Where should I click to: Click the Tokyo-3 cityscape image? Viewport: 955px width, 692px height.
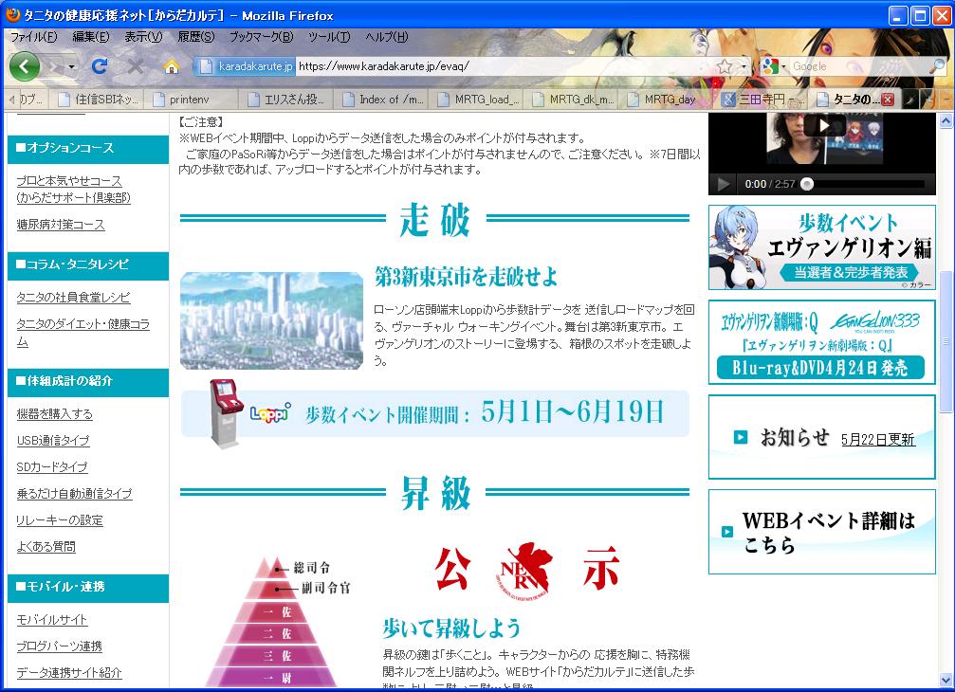[271, 320]
